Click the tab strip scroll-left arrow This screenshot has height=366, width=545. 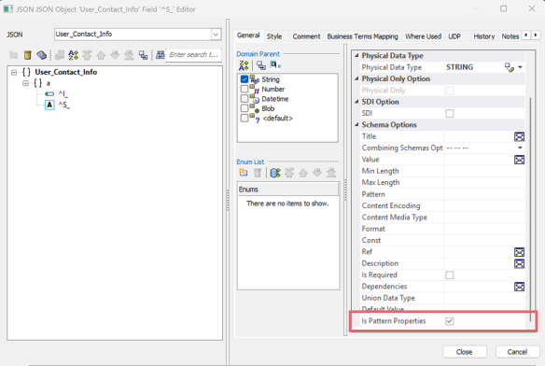[x=526, y=35]
